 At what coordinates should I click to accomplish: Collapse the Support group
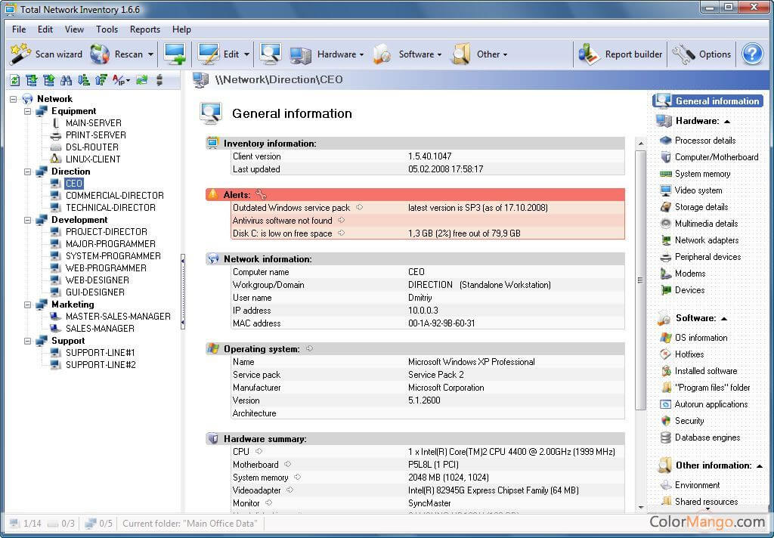click(x=28, y=341)
